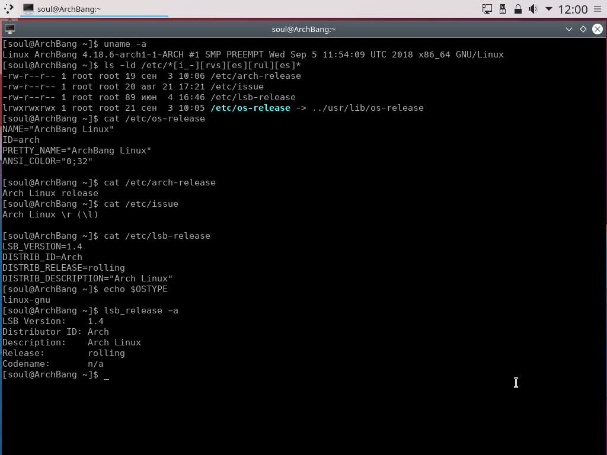Click the final prompt with cursor
The width and height of the screenshot is (607, 455).
[x=56, y=374]
